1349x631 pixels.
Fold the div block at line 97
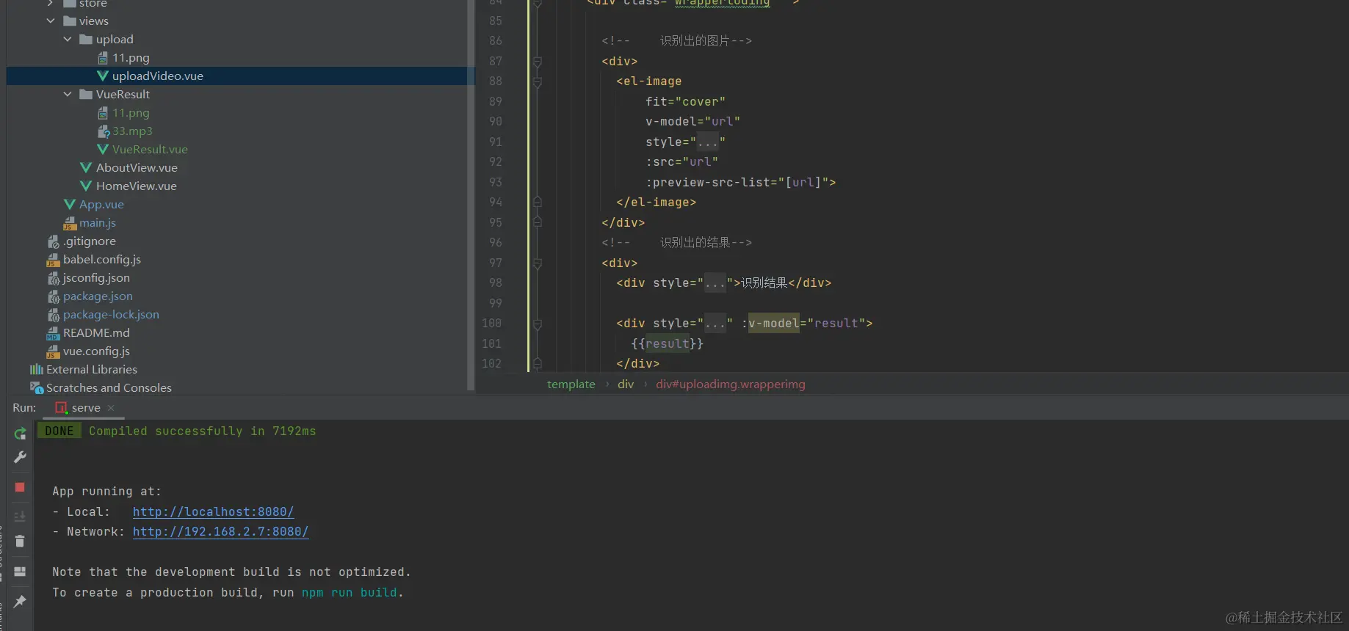538,263
